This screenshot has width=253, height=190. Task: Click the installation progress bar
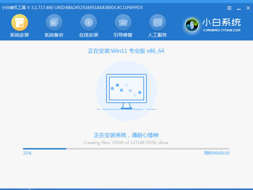pyautogui.click(x=126, y=149)
